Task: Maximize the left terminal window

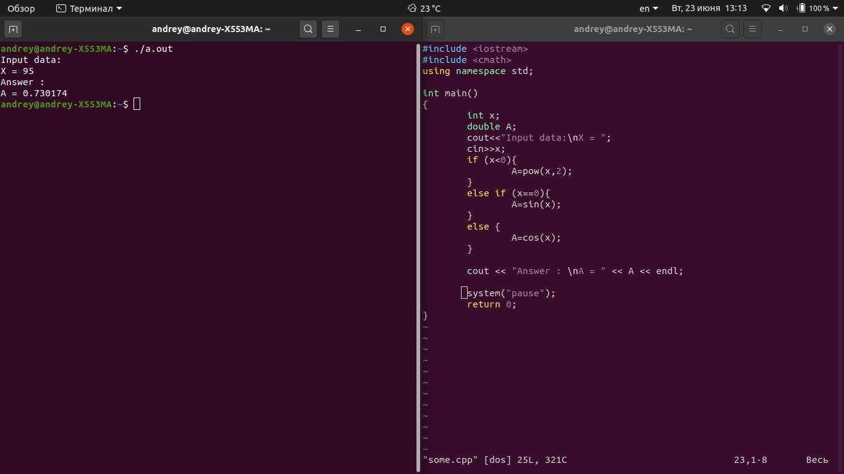Action: [x=383, y=29]
